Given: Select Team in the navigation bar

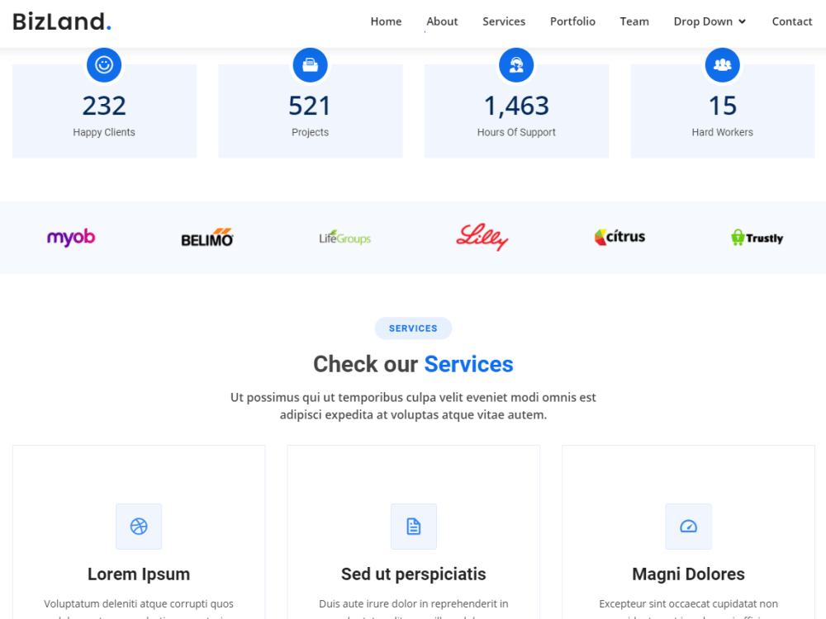Looking at the screenshot, I should (x=634, y=21).
